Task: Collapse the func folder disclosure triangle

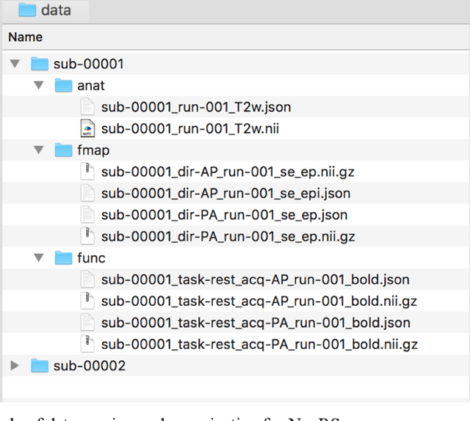Action: click(39, 257)
